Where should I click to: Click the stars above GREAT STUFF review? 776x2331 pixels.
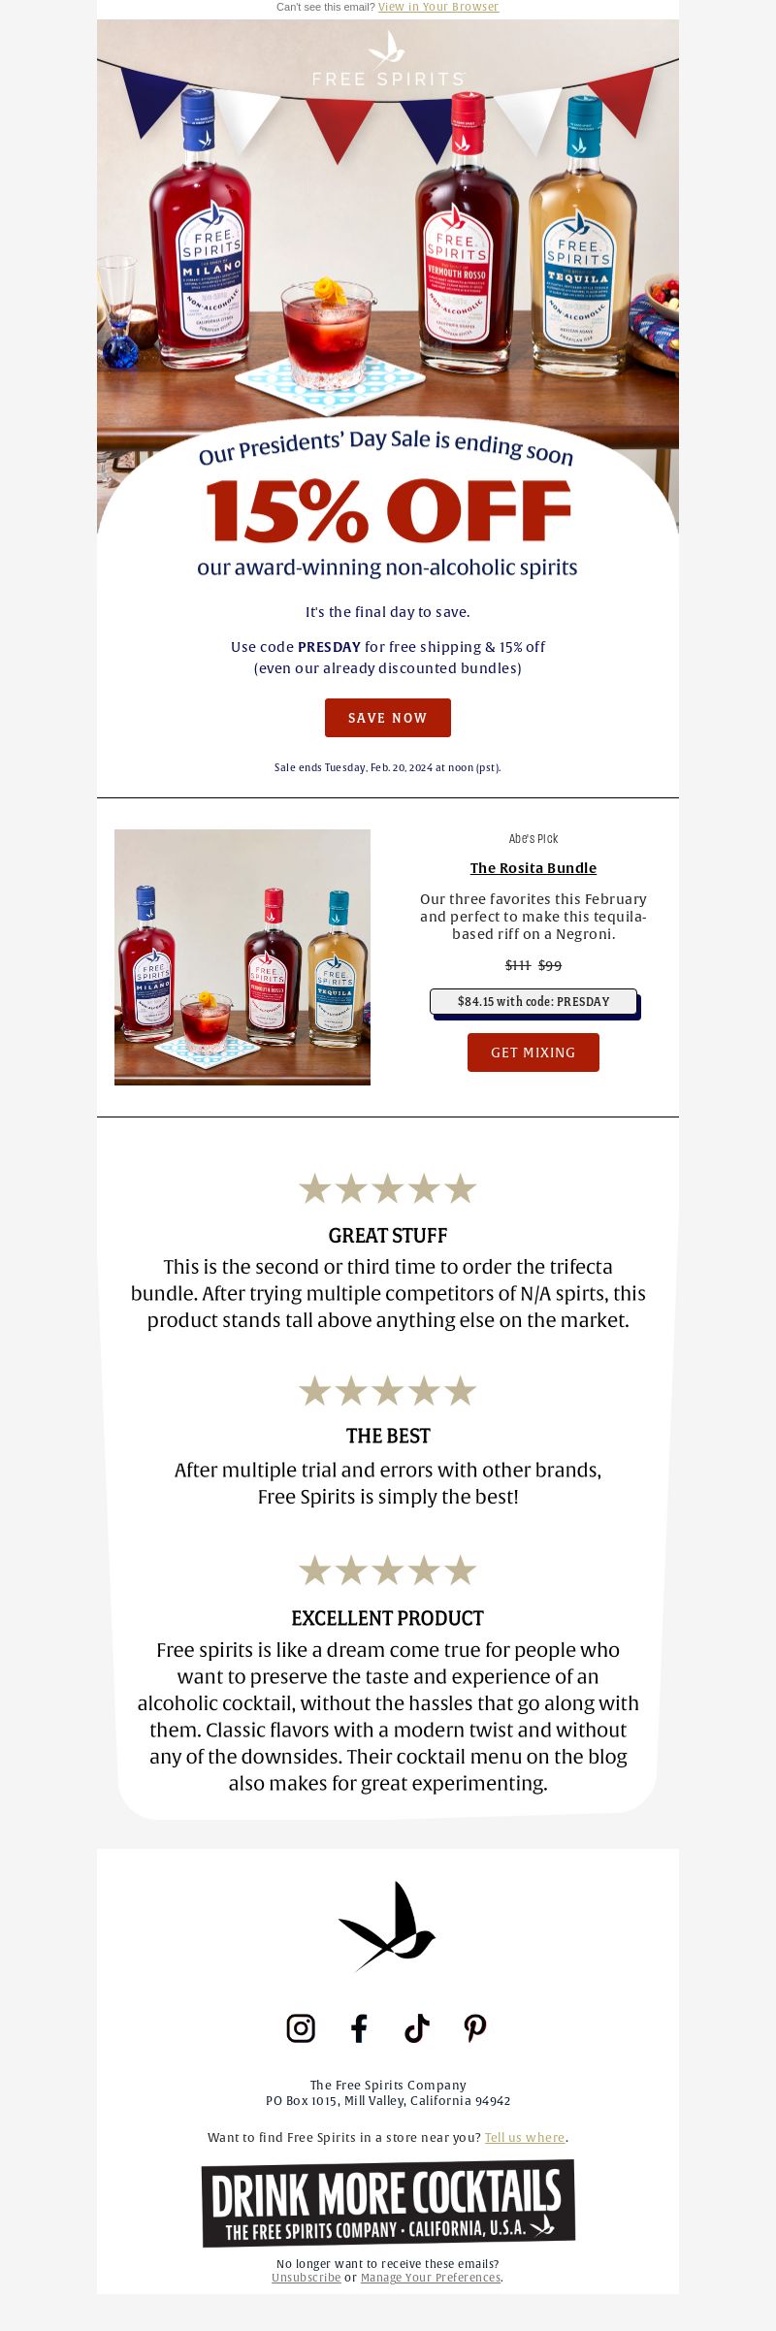pyautogui.click(x=388, y=1188)
